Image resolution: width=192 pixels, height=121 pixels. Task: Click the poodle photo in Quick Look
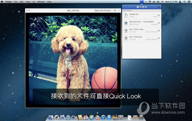[x=73, y=60]
